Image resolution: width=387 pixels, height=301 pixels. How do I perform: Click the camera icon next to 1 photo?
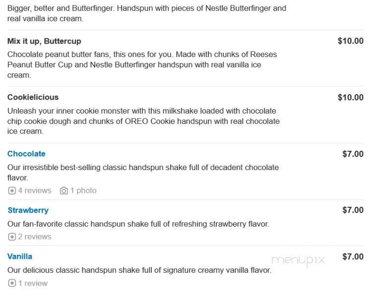[x=64, y=190]
